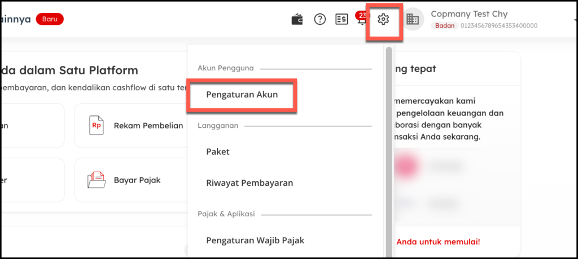The width and height of the screenshot is (578, 259).
Task: Click the company tax ID number
Action: pos(499,26)
